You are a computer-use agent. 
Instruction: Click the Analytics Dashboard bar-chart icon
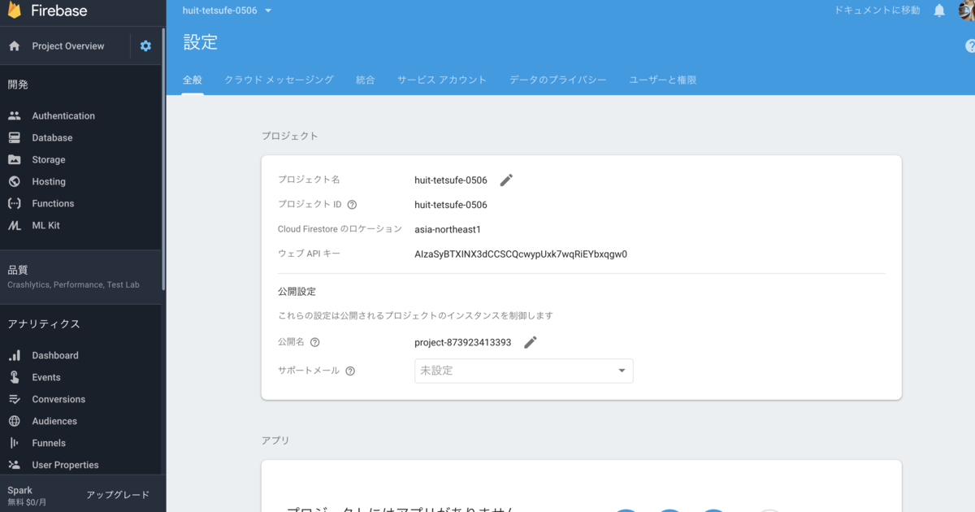tap(14, 356)
